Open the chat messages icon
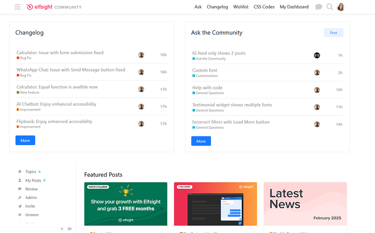Viewport: 375px width, 233px height. [318, 7]
